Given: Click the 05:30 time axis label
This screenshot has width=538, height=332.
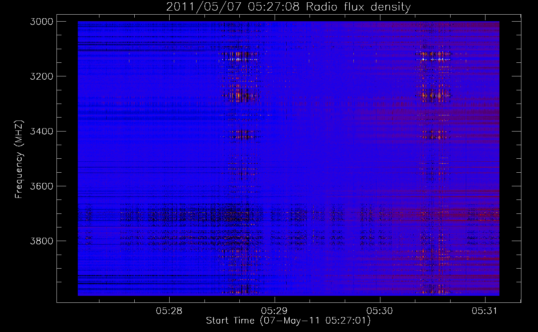Looking at the screenshot, I should (380, 311).
